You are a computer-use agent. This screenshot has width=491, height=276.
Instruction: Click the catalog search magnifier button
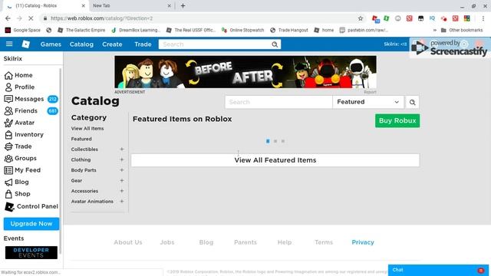click(413, 102)
